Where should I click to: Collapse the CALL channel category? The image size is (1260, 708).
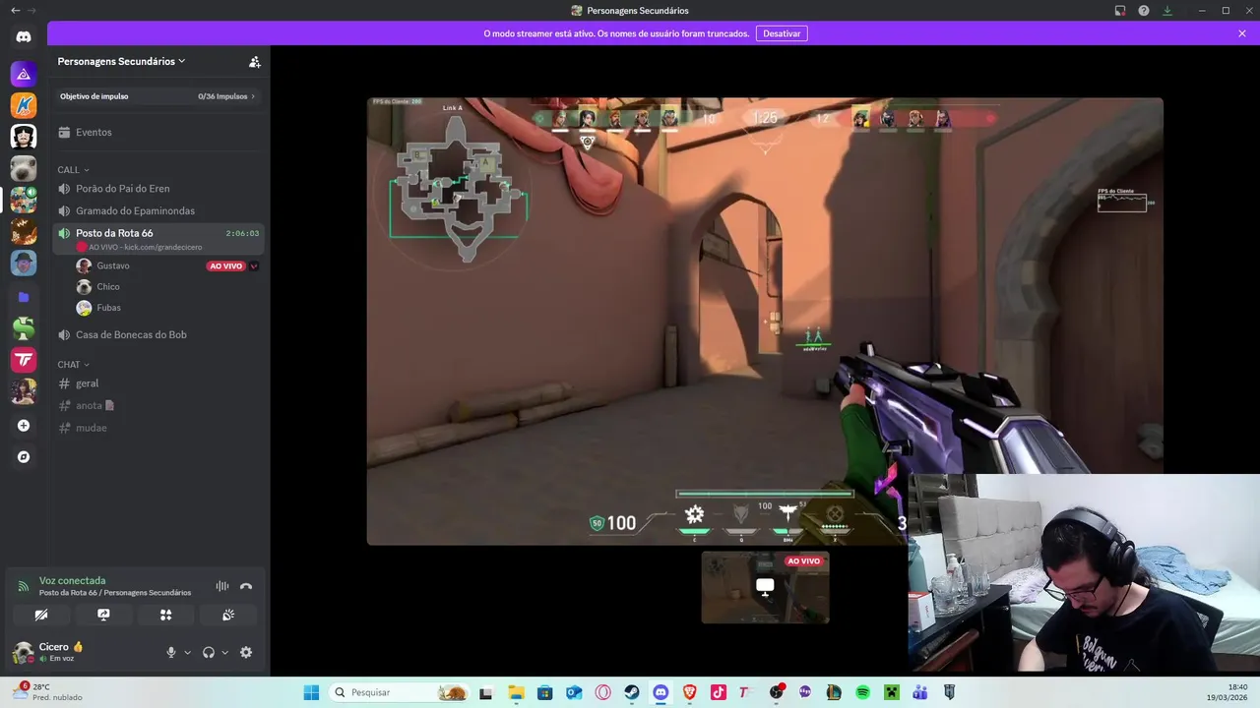click(x=73, y=170)
